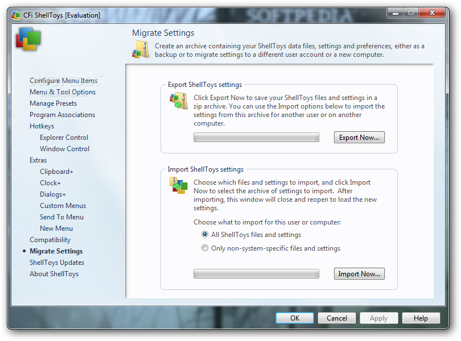Open Clipboard+ settings

click(56, 172)
